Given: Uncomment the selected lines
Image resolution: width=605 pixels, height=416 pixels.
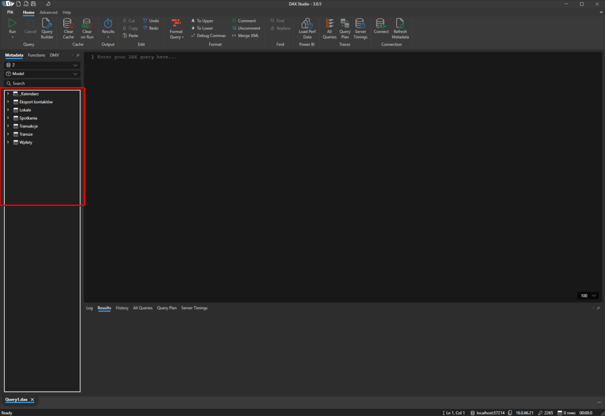Looking at the screenshot, I should (x=246, y=28).
